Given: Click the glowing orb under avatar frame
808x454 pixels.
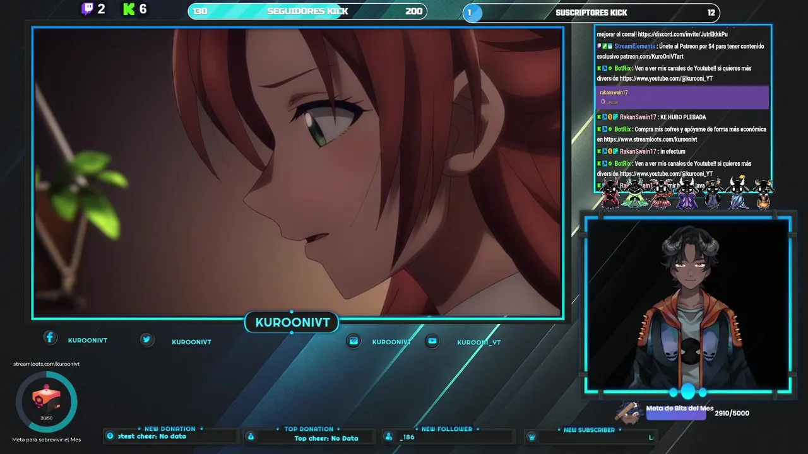Looking at the screenshot, I should coord(688,392).
